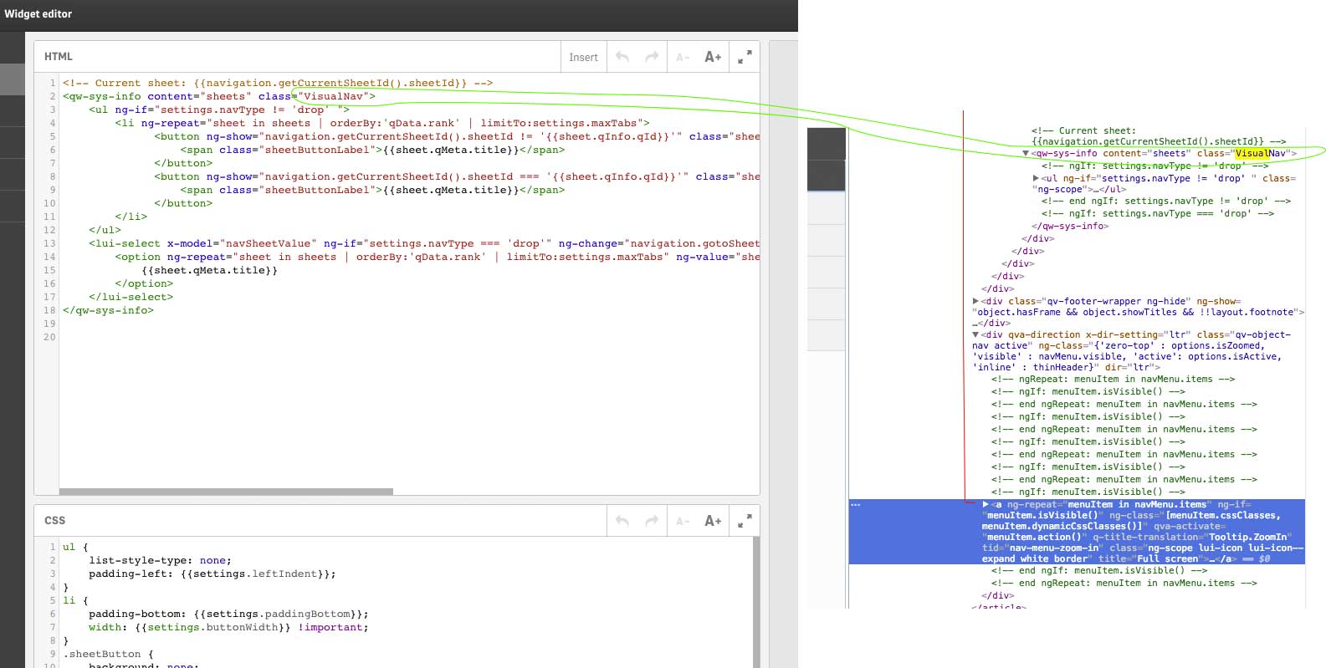The height and width of the screenshot is (668, 1326).
Task: Redo edit in CSS panel
Action: tap(652, 521)
